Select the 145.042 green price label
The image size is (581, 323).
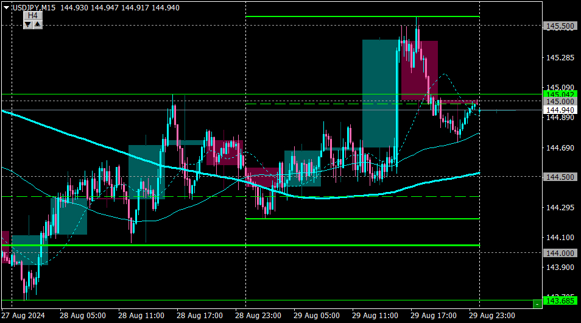[x=560, y=94]
